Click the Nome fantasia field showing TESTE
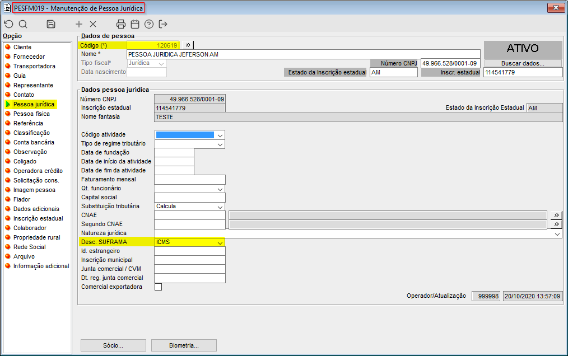This screenshot has height=356, width=568. [x=359, y=117]
